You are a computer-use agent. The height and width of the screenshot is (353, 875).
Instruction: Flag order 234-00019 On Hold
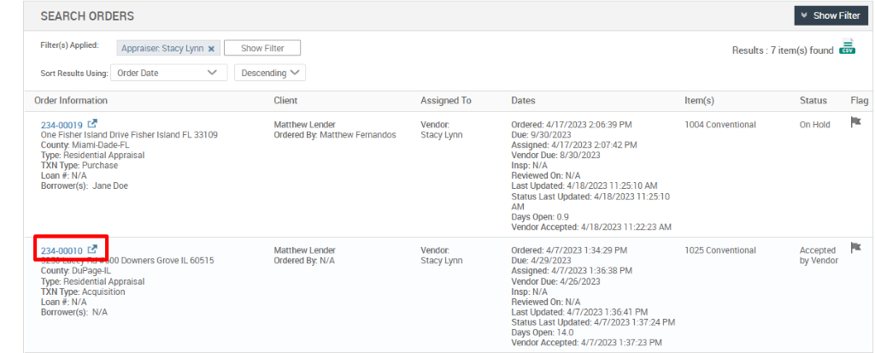pos(855,121)
